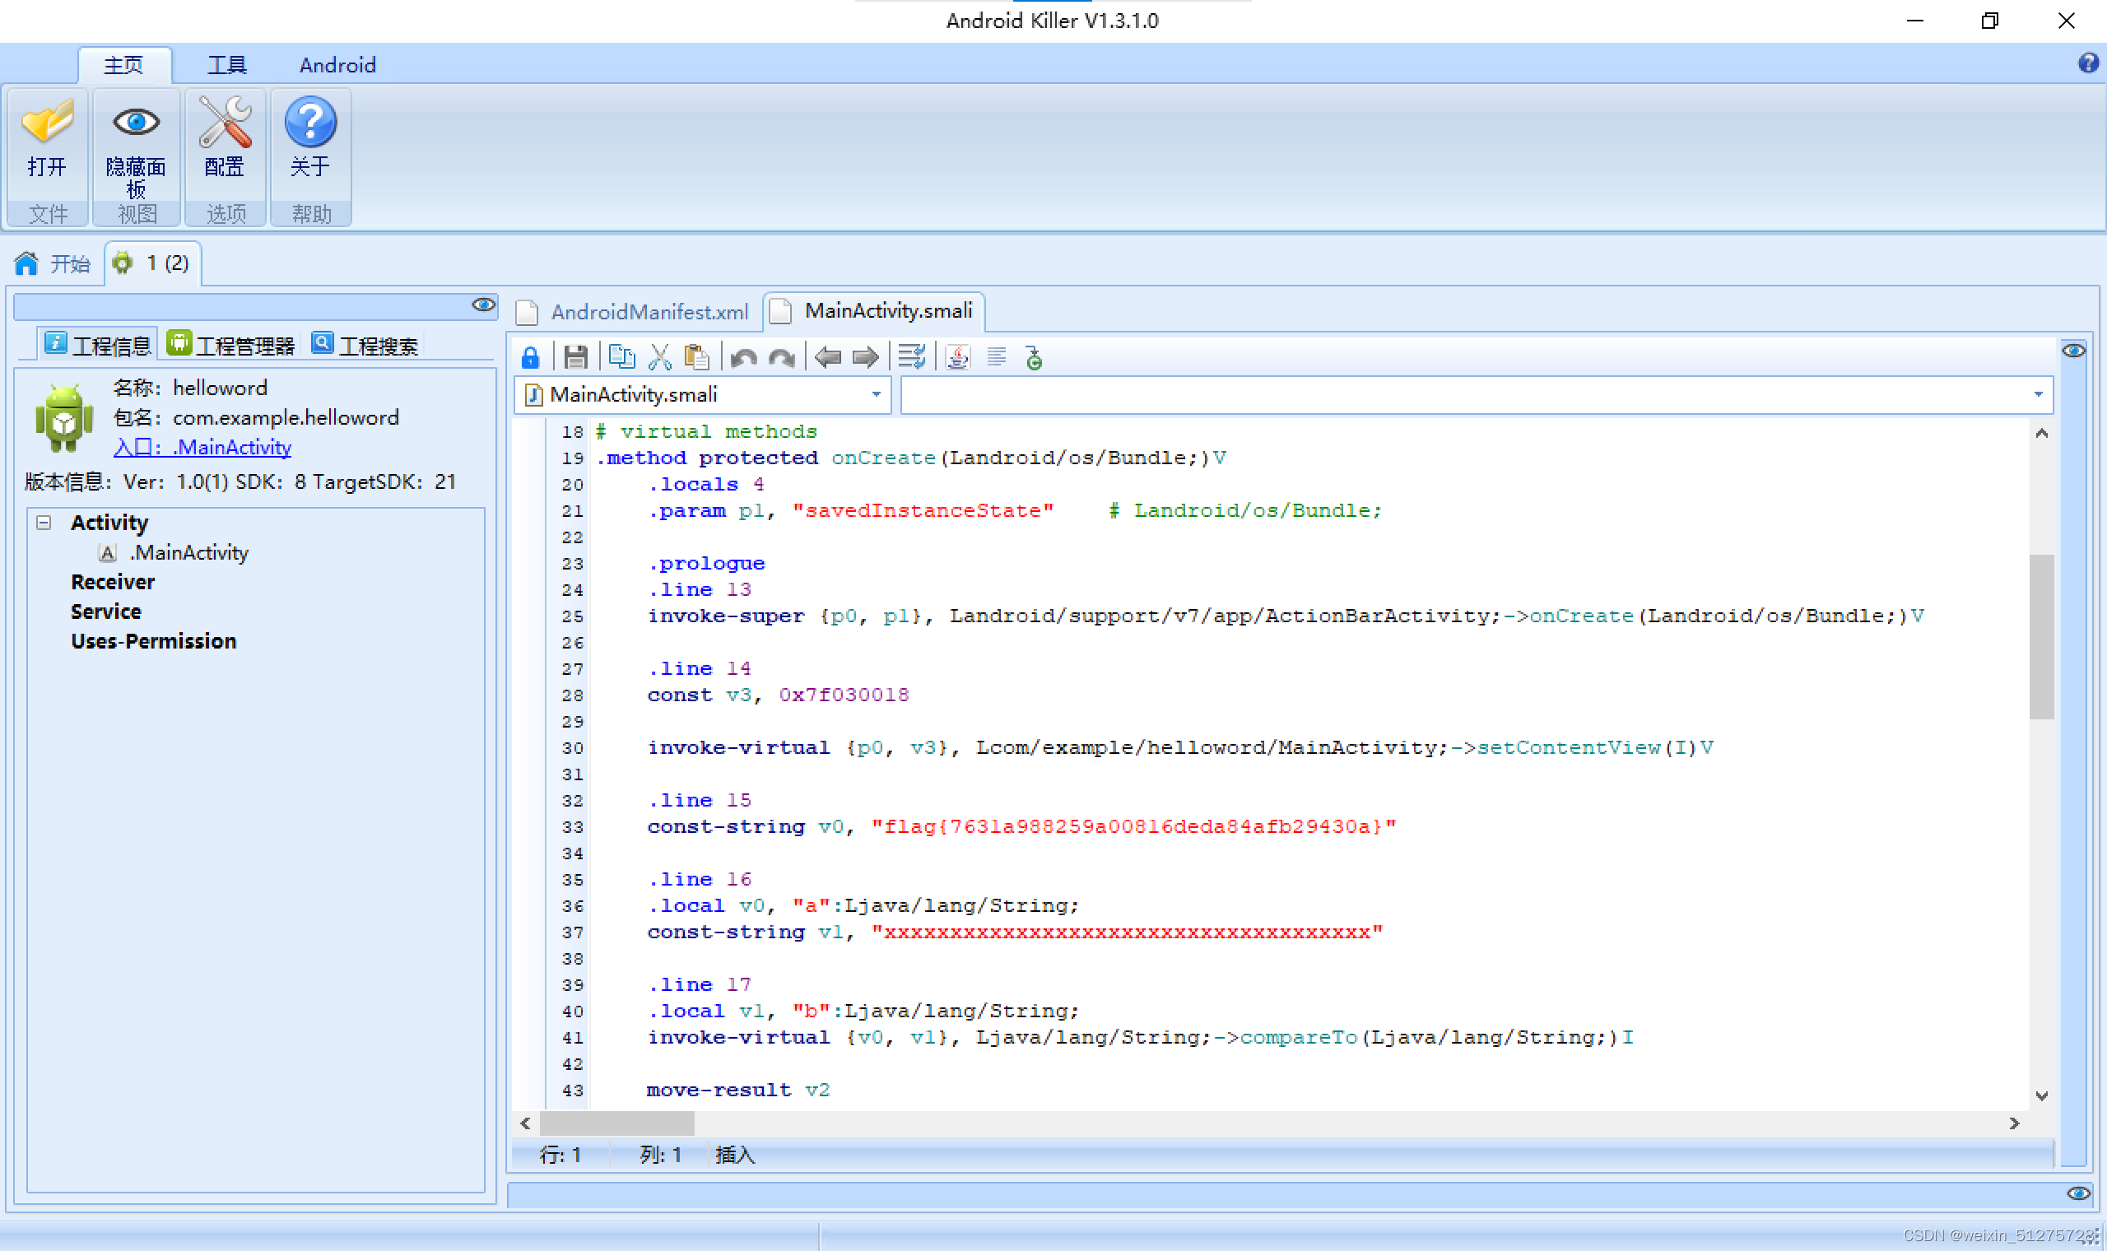The image size is (2107, 1251).
Task: Click the redo arrow icon
Action: pos(781,358)
